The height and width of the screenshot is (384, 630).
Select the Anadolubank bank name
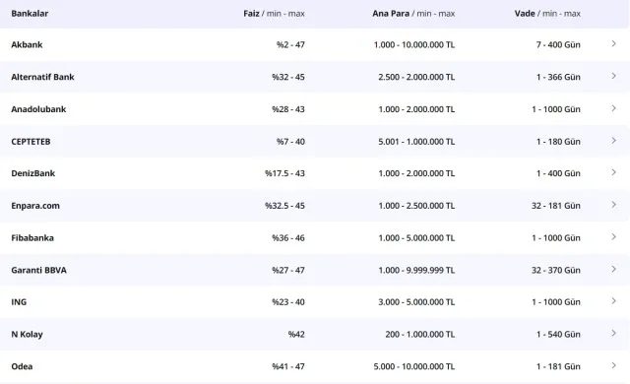point(38,109)
